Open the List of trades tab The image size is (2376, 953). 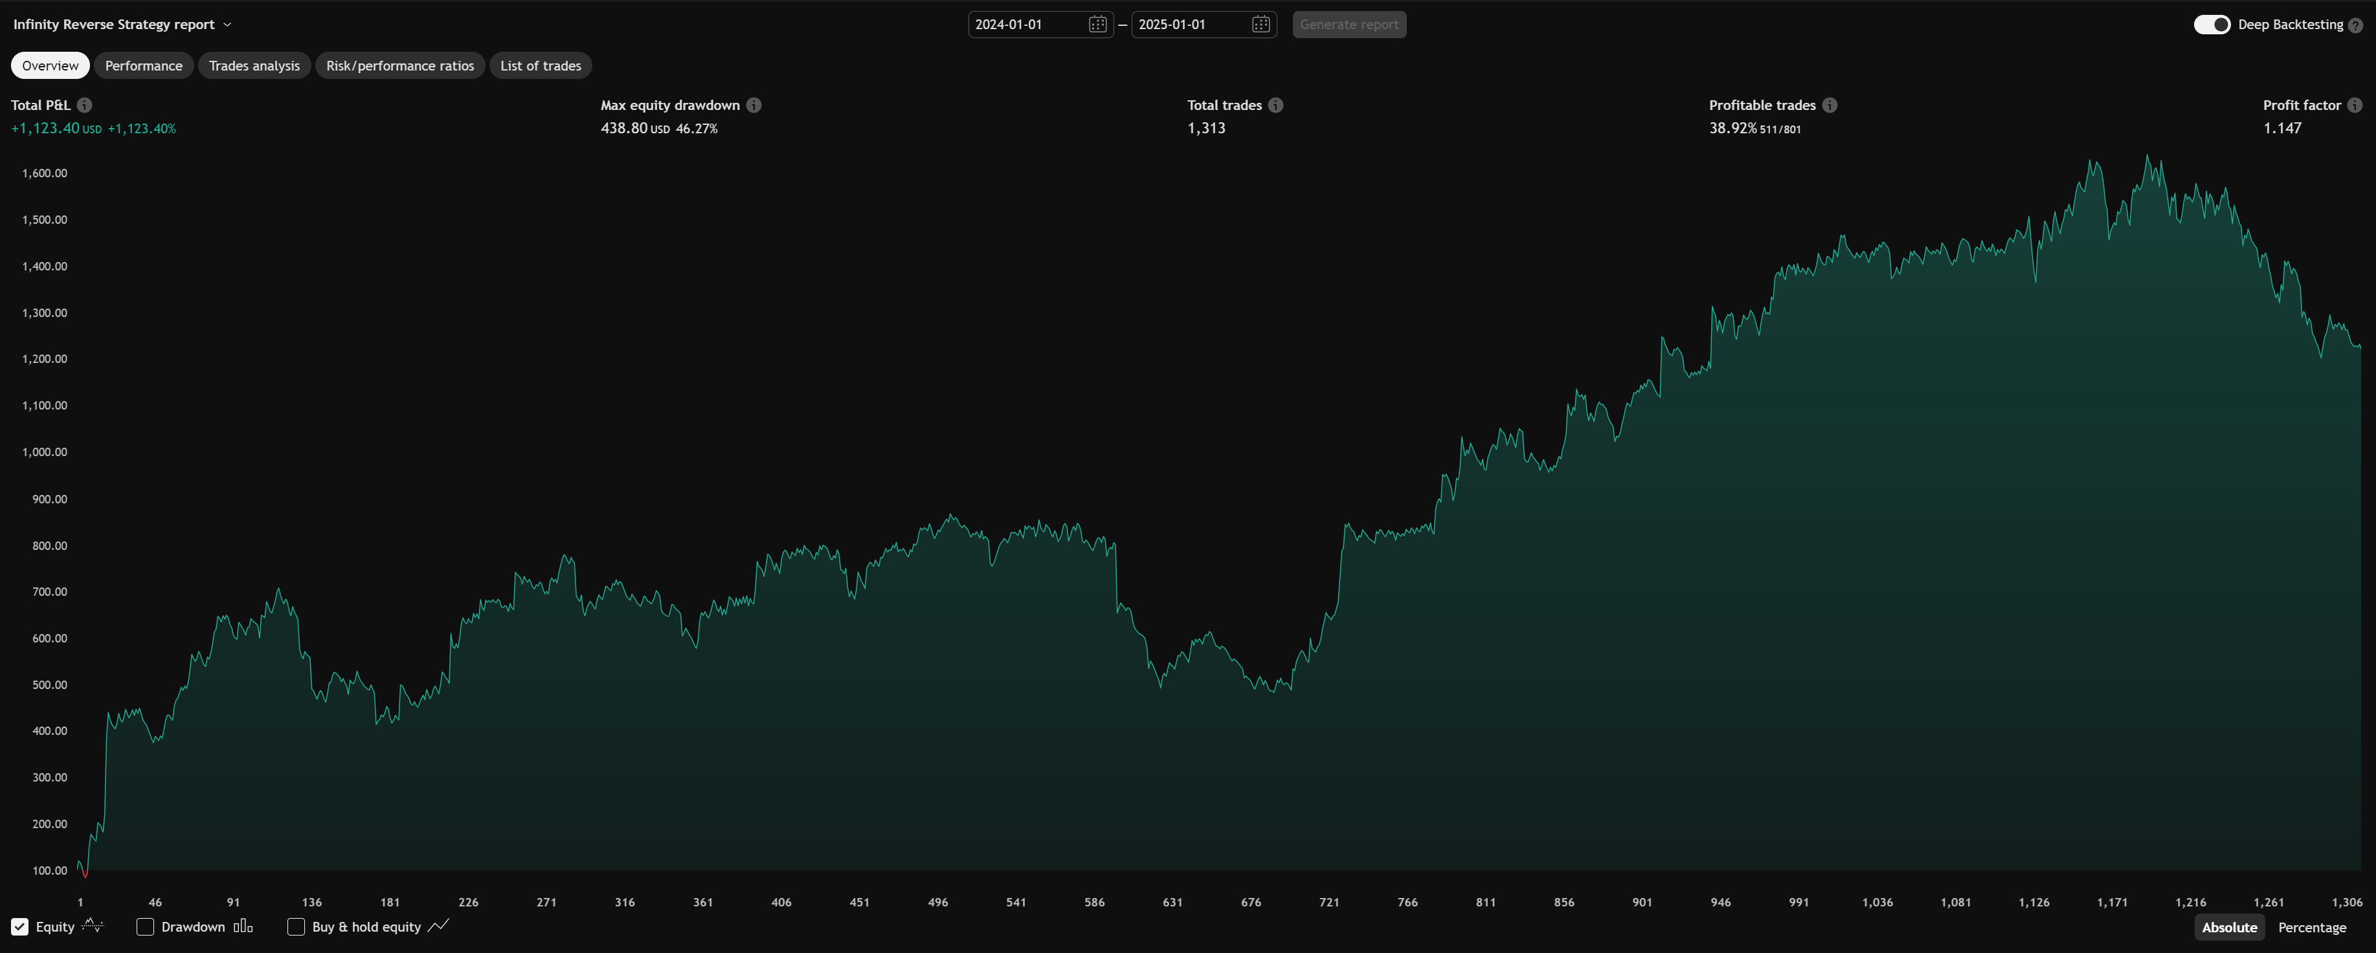tap(539, 65)
